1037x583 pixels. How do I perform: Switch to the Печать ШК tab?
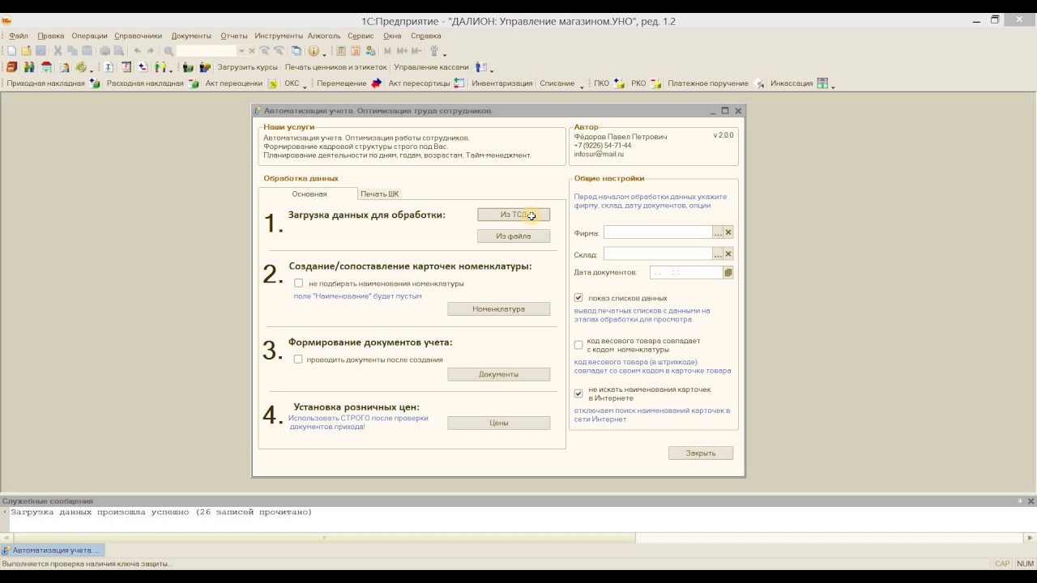[379, 194]
